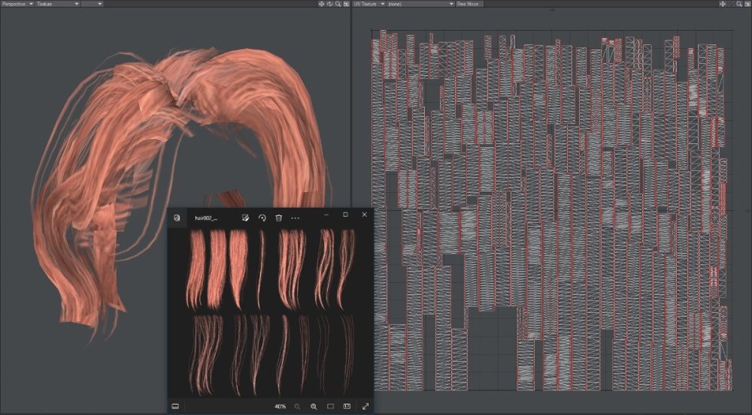
Task: Click the fit to window icon
Action: tap(330, 406)
